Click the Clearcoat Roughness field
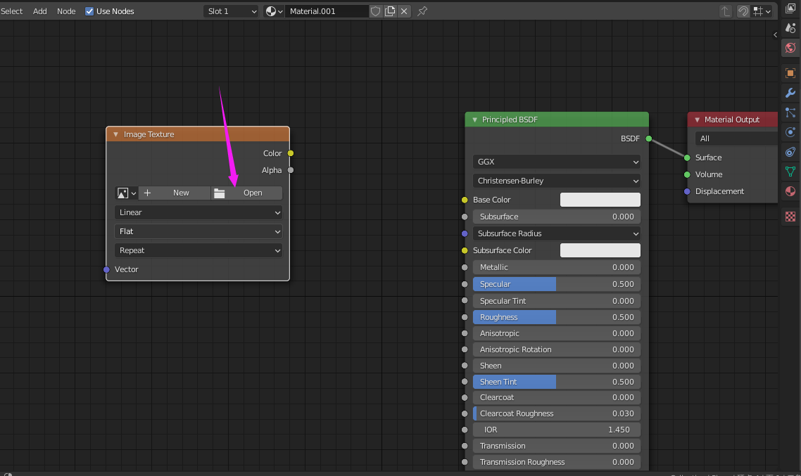 coord(557,413)
